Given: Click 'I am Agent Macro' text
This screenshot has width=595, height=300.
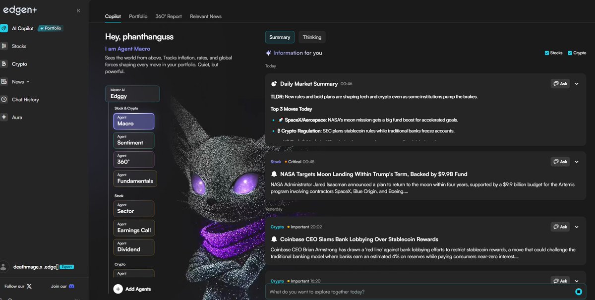Looking at the screenshot, I should [x=127, y=49].
